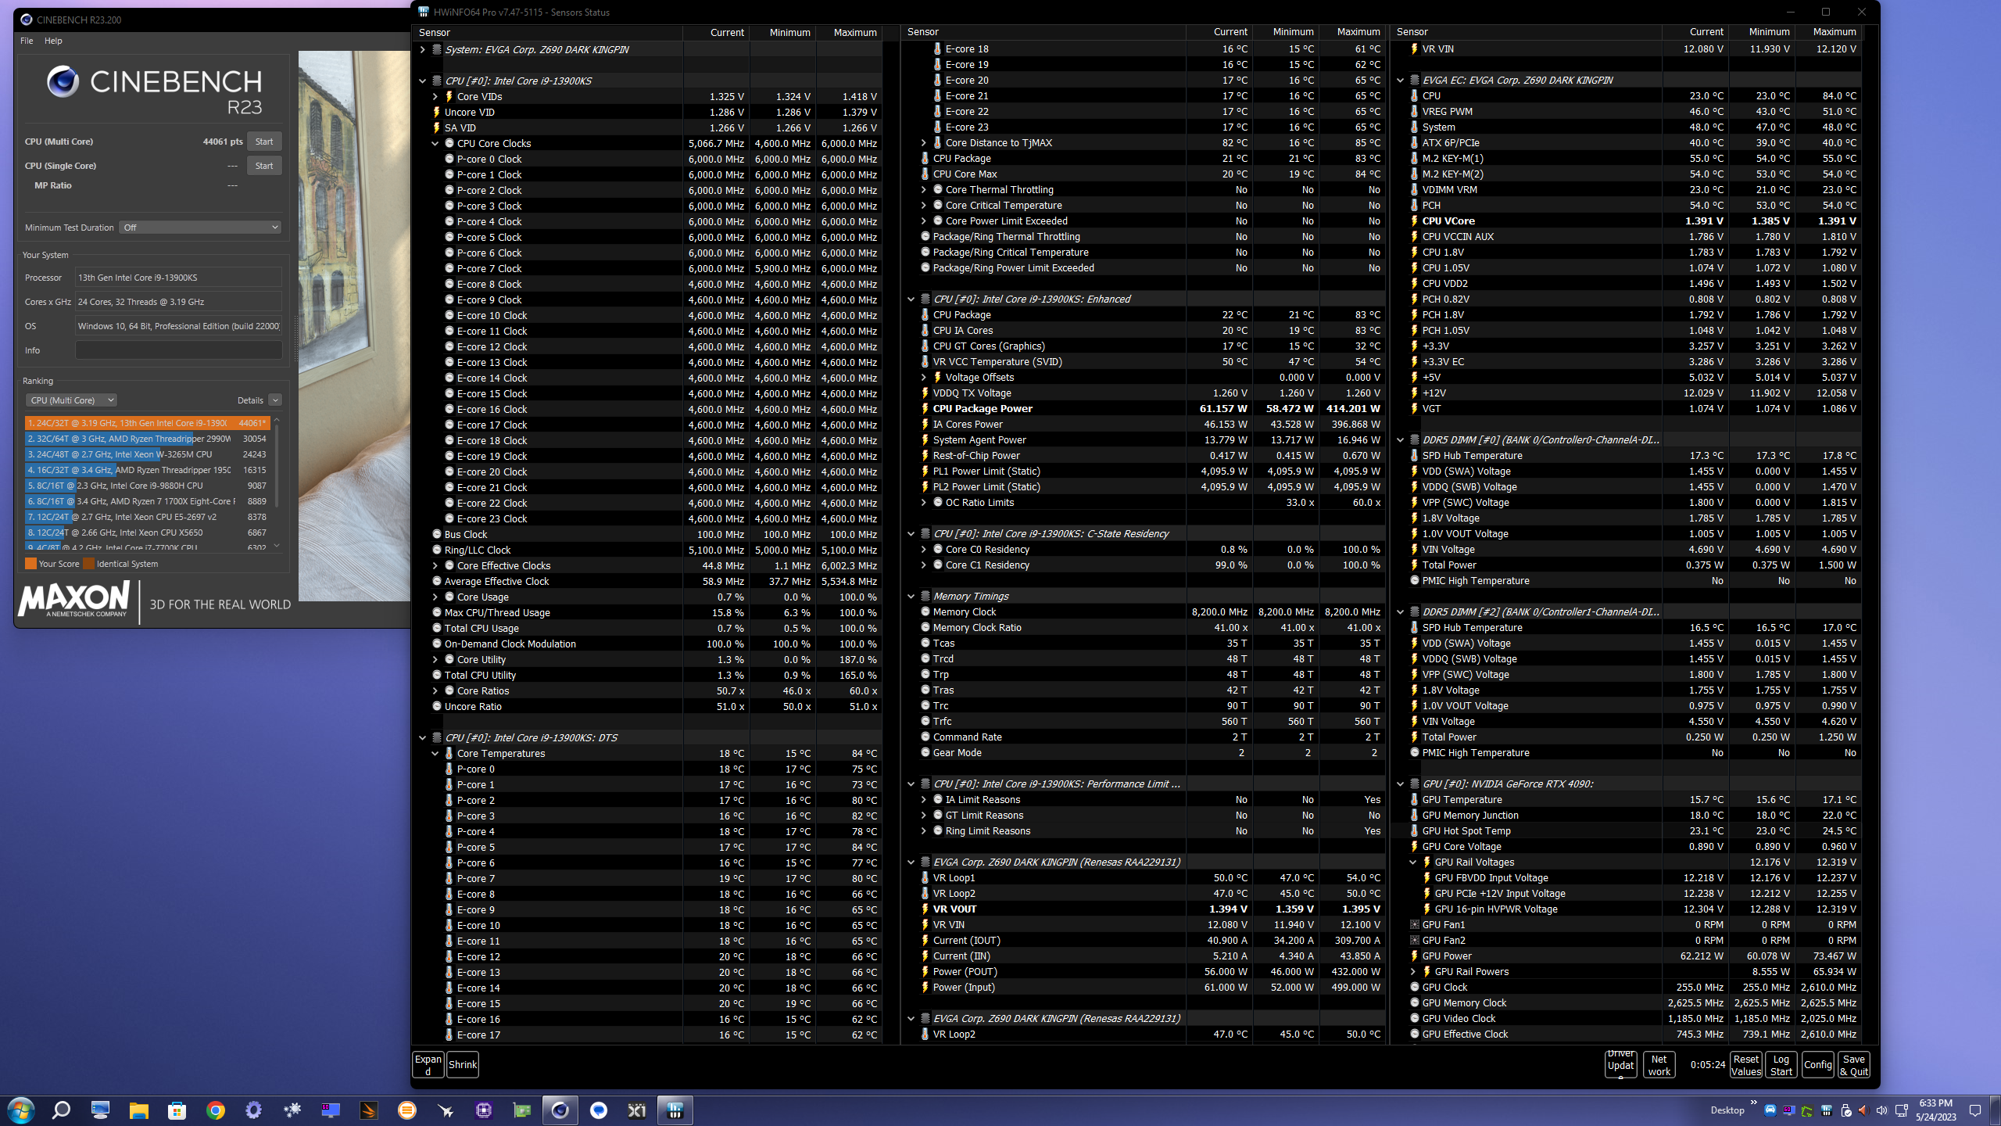
Task: Open the Cinebench File menu
Action: tap(27, 41)
